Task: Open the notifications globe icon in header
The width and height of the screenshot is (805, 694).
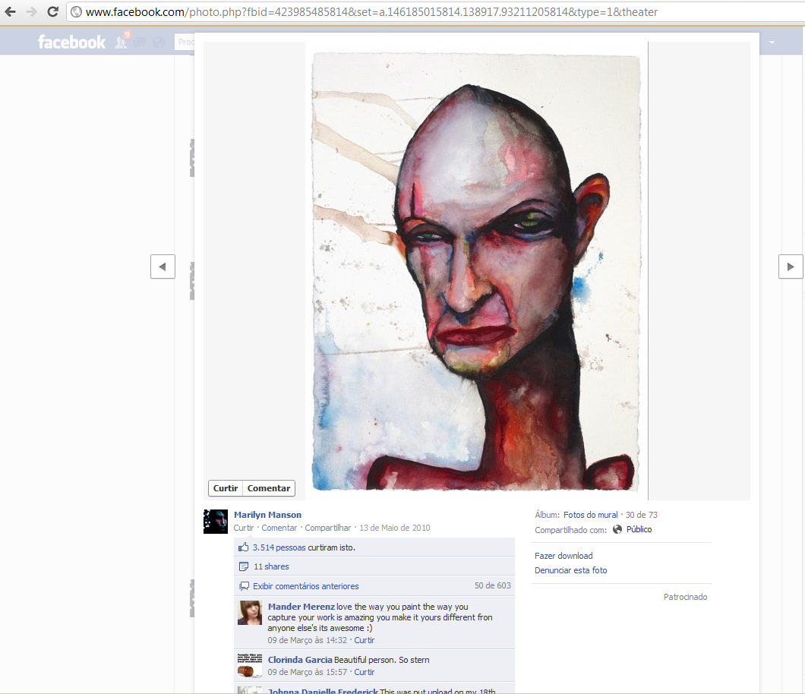Action: (159, 43)
